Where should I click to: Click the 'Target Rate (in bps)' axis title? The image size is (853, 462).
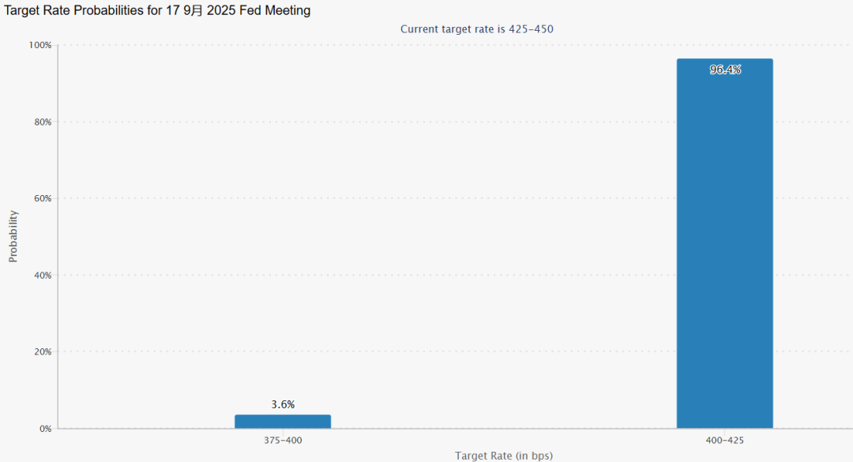click(x=503, y=456)
